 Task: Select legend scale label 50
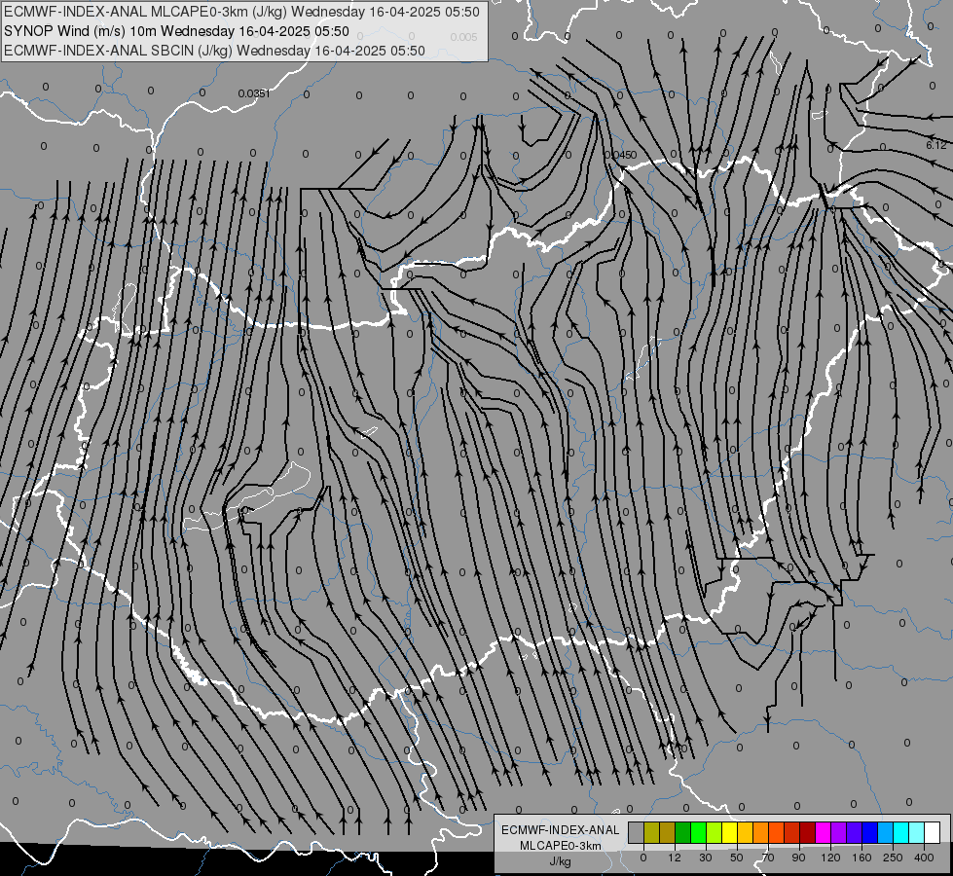point(737,858)
